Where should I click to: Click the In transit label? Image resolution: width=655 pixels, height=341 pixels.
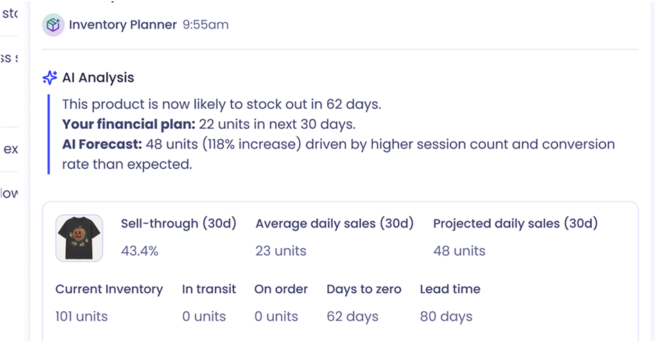[209, 289]
